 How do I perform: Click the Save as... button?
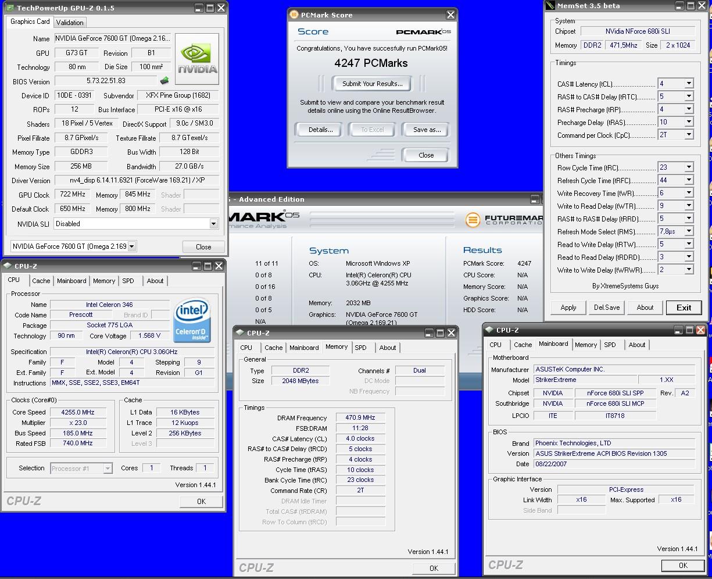coord(427,130)
